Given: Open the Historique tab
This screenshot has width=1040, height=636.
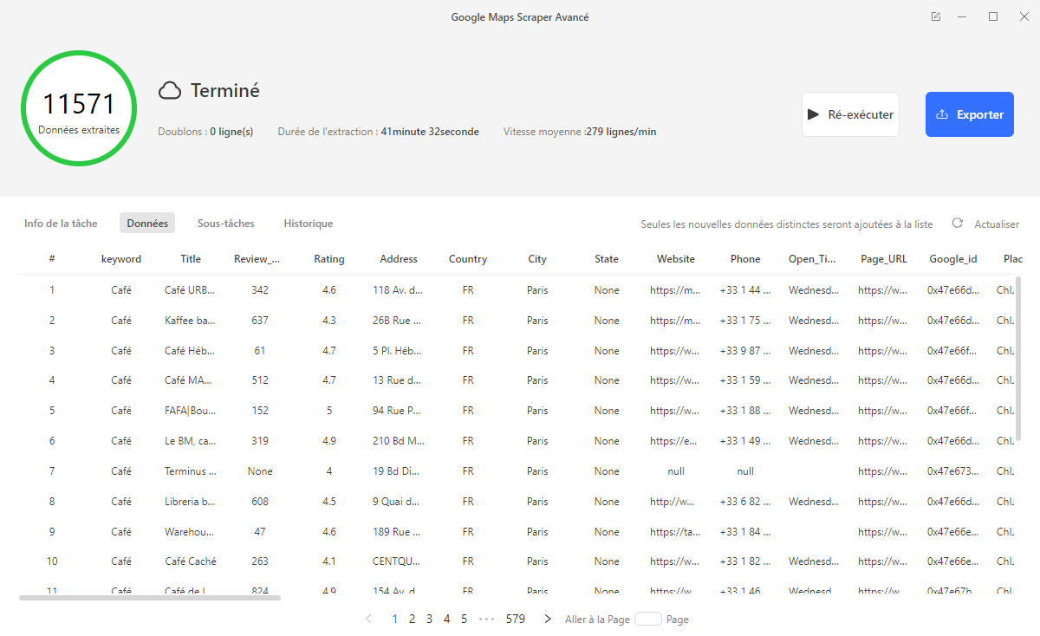Looking at the screenshot, I should pos(309,224).
